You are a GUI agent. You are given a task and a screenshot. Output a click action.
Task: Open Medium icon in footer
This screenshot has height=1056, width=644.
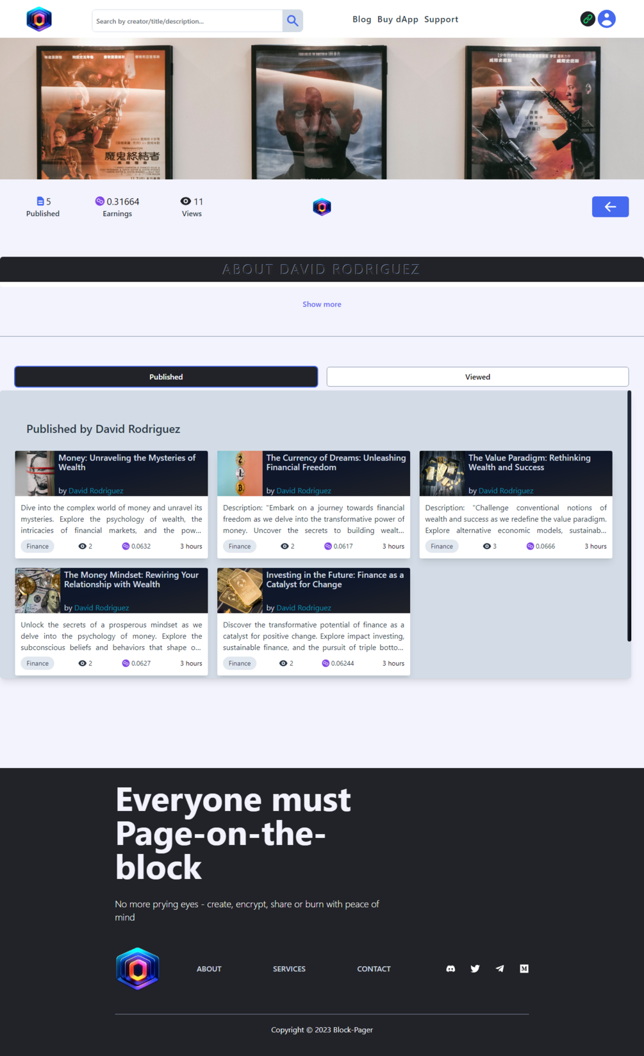click(524, 969)
